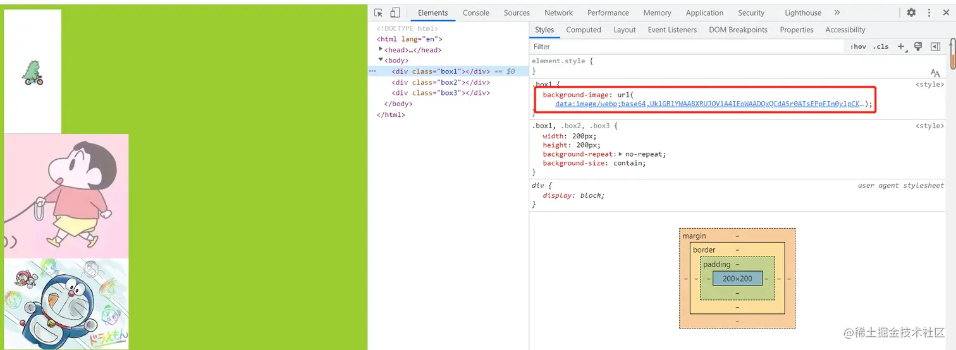Viewport: 956px width, 350px height.
Task: Open the Lighthouse tab
Action: click(x=803, y=13)
